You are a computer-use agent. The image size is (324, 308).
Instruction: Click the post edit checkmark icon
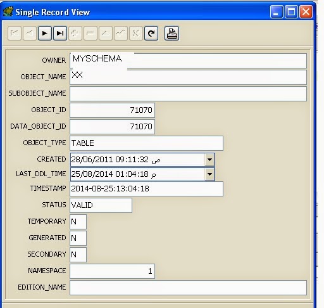pyautogui.click(x=121, y=33)
